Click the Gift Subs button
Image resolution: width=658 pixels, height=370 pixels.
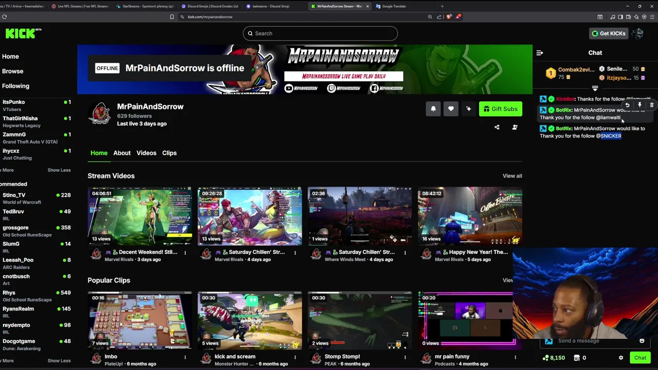click(500, 109)
